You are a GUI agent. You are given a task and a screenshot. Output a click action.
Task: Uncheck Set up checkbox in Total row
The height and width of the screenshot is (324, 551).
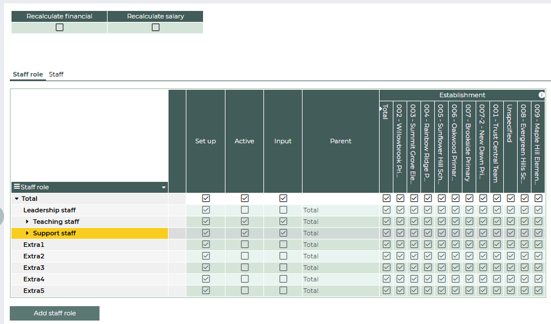point(206,199)
